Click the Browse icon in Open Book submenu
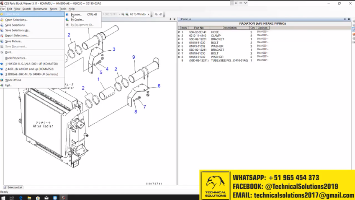This screenshot has height=200, width=355. coord(67,14)
